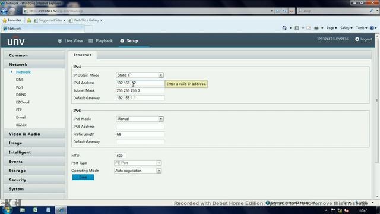Open the EZCloud settings page
Viewport: 380px width, 214px height.
pos(23,102)
